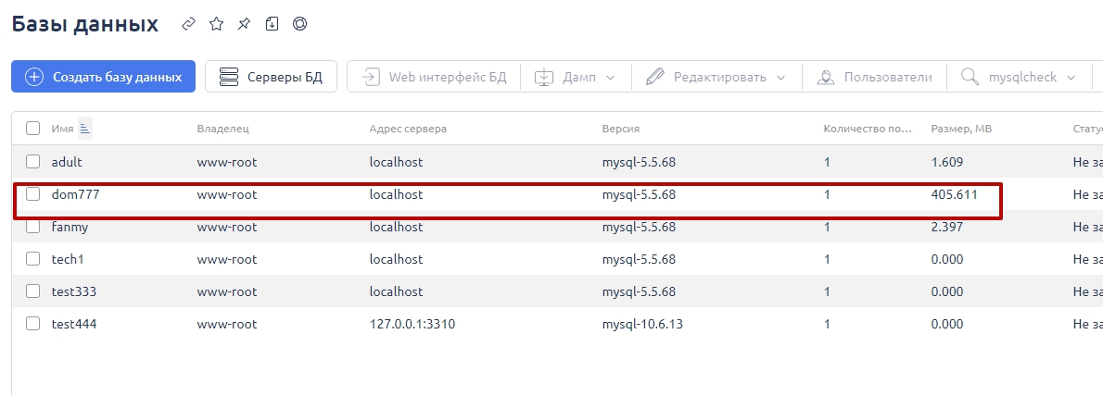Click the export document icon in header

272,24
